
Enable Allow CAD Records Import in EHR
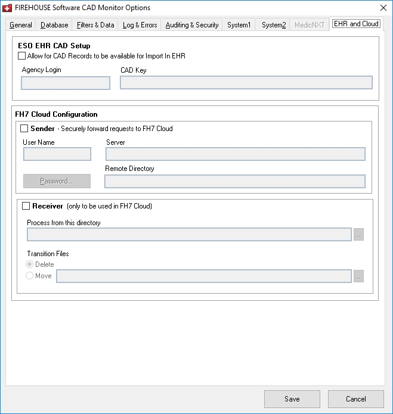click(21, 56)
